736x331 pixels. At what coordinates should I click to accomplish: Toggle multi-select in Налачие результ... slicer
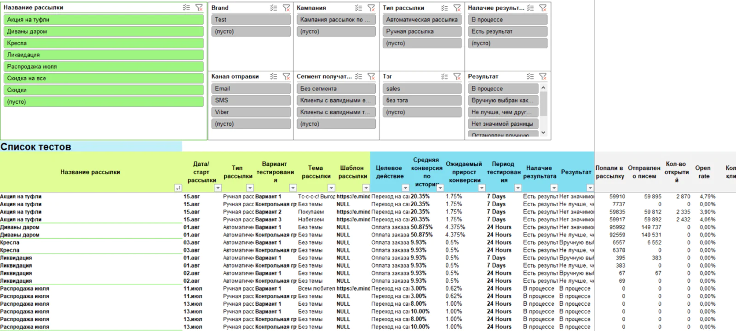pos(530,8)
